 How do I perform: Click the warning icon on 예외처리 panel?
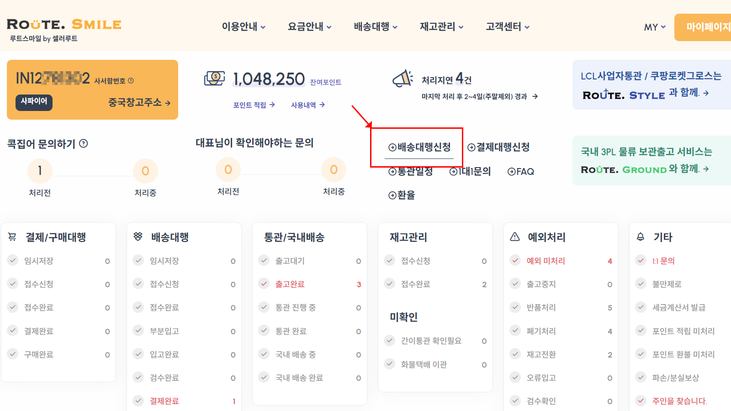click(515, 237)
